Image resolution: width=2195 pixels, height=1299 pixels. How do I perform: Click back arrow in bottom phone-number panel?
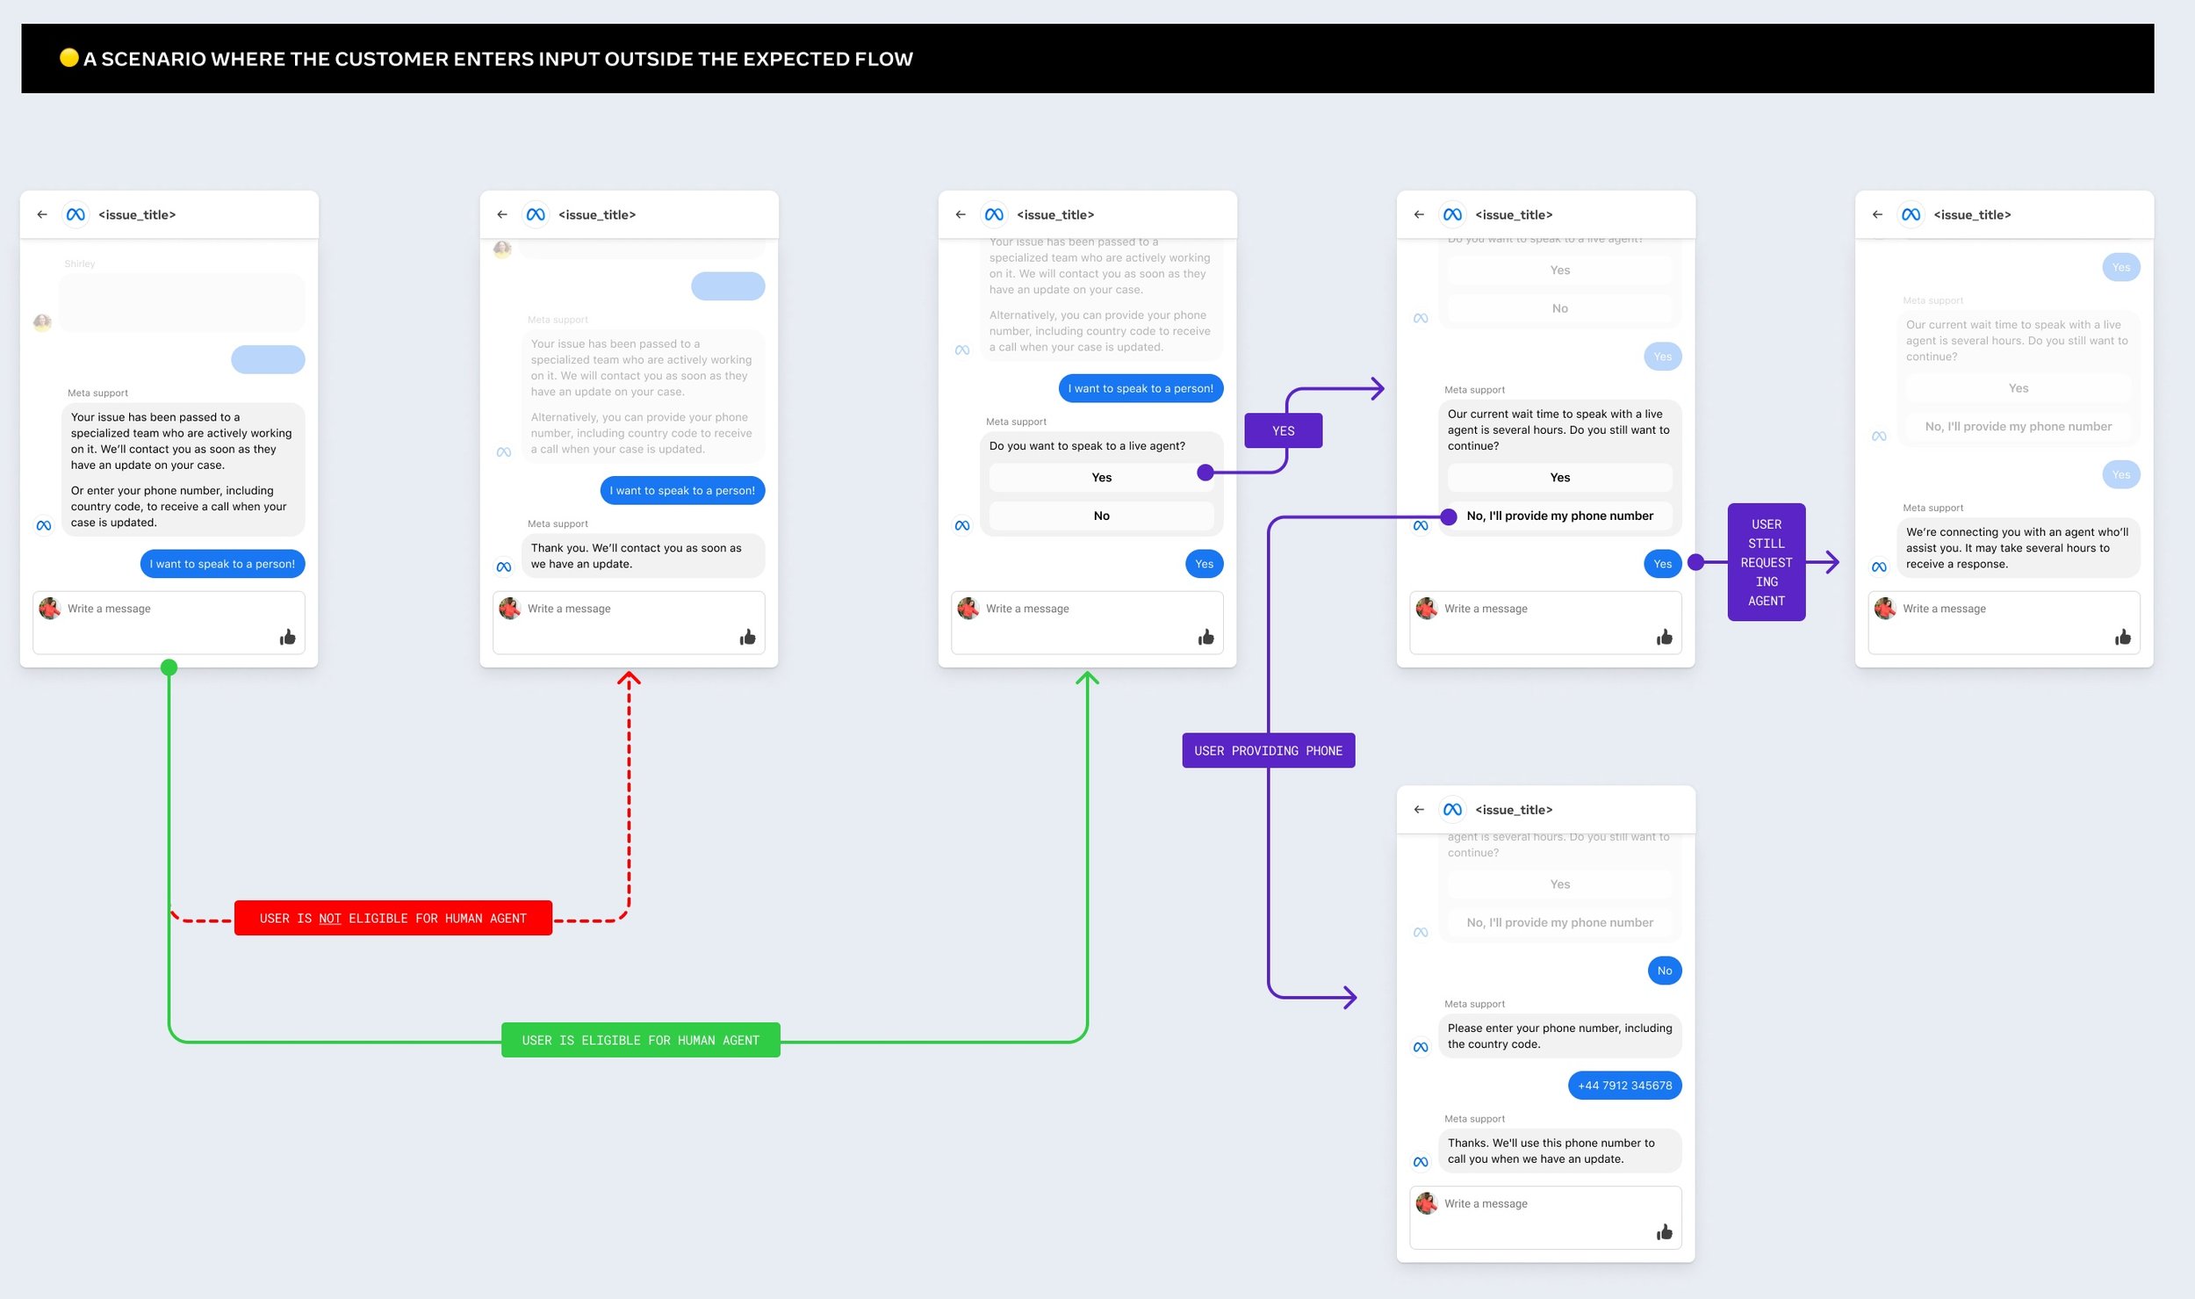(1419, 809)
